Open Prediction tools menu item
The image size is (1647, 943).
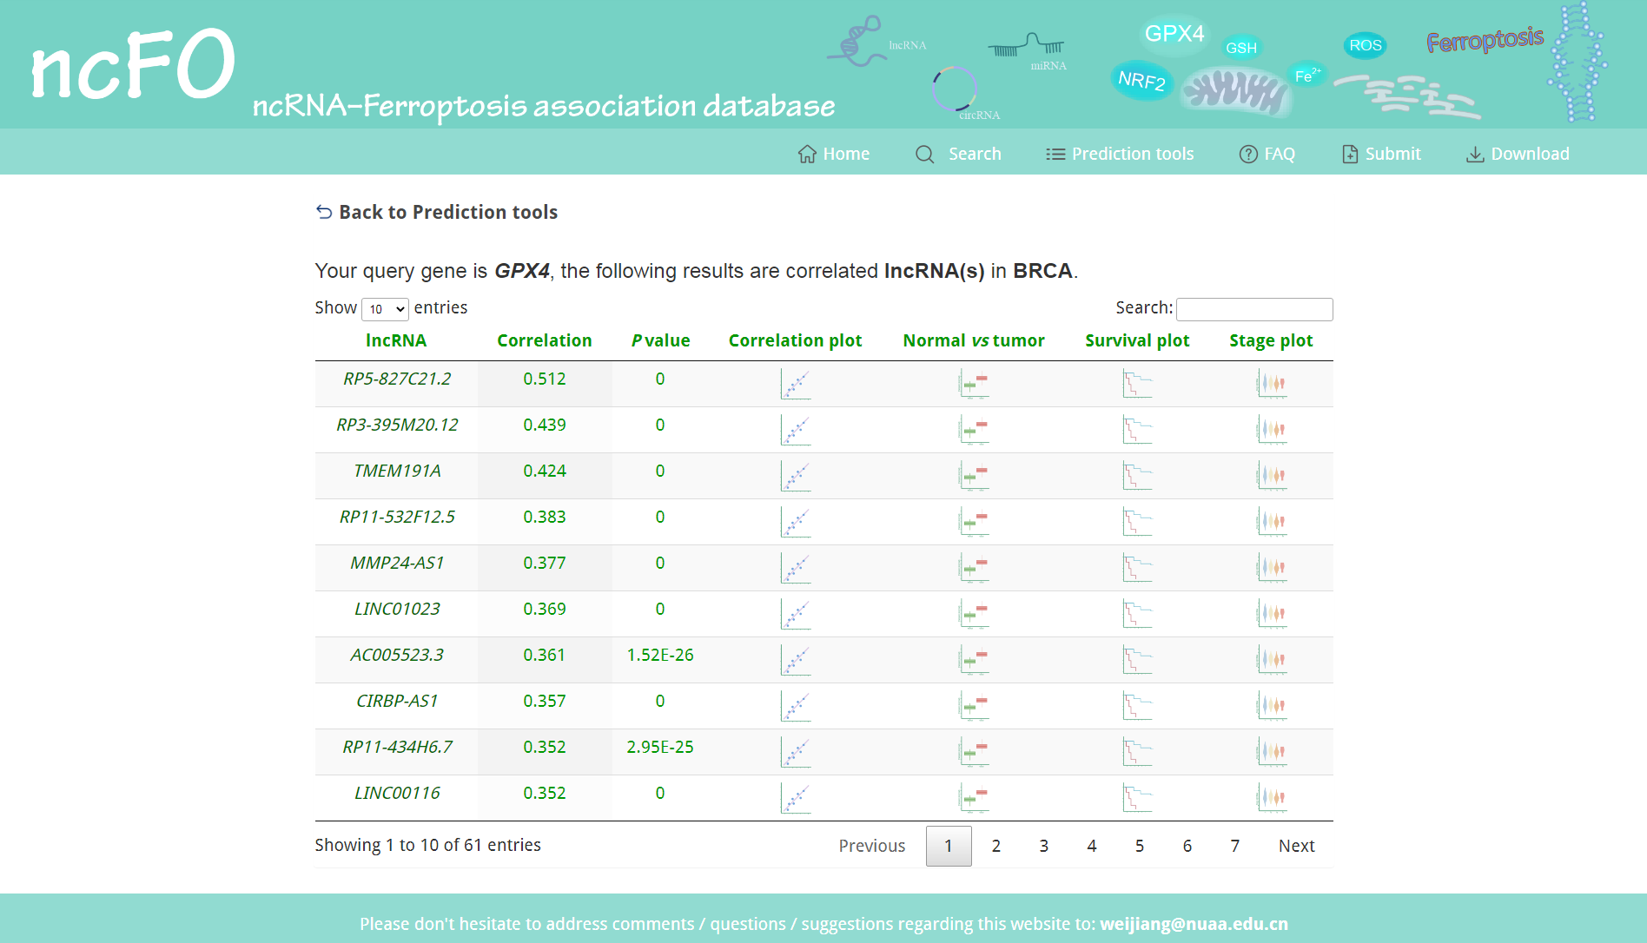(x=1120, y=154)
